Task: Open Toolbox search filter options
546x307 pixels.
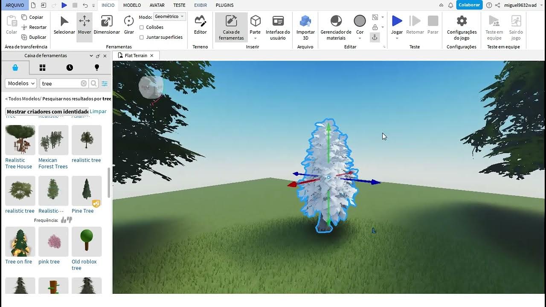Action: click(x=105, y=84)
